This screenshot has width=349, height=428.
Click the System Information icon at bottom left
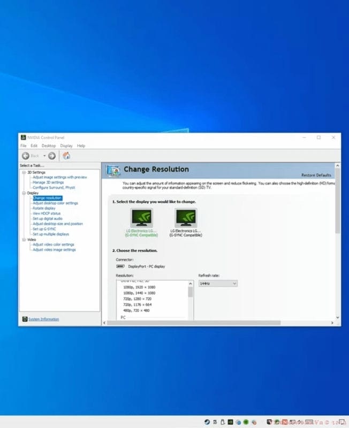(x=25, y=319)
